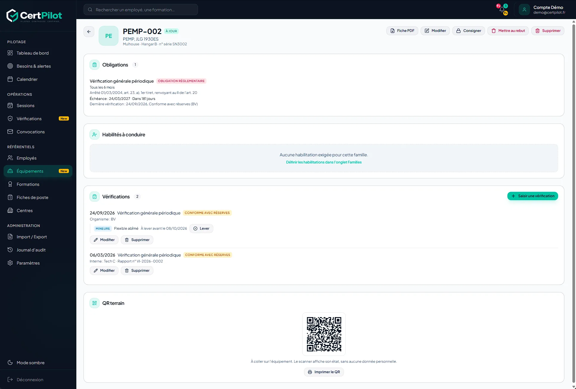Viewport: 576px width, 389px height.
Task: Click the MINEURE severity badge
Action: tap(103, 229)
